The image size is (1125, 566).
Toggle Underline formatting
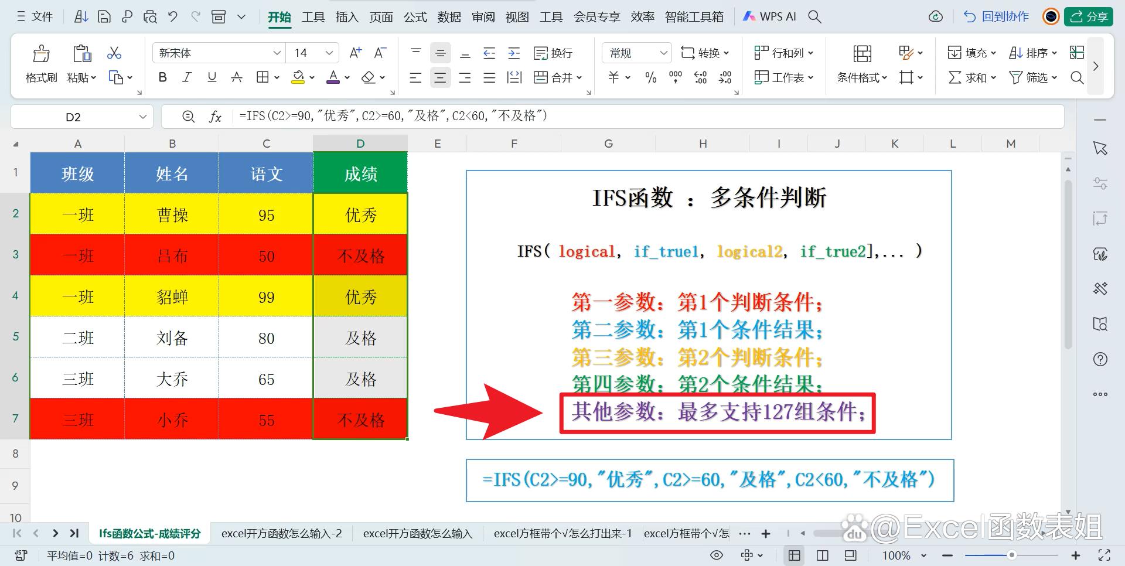(212, 77)
